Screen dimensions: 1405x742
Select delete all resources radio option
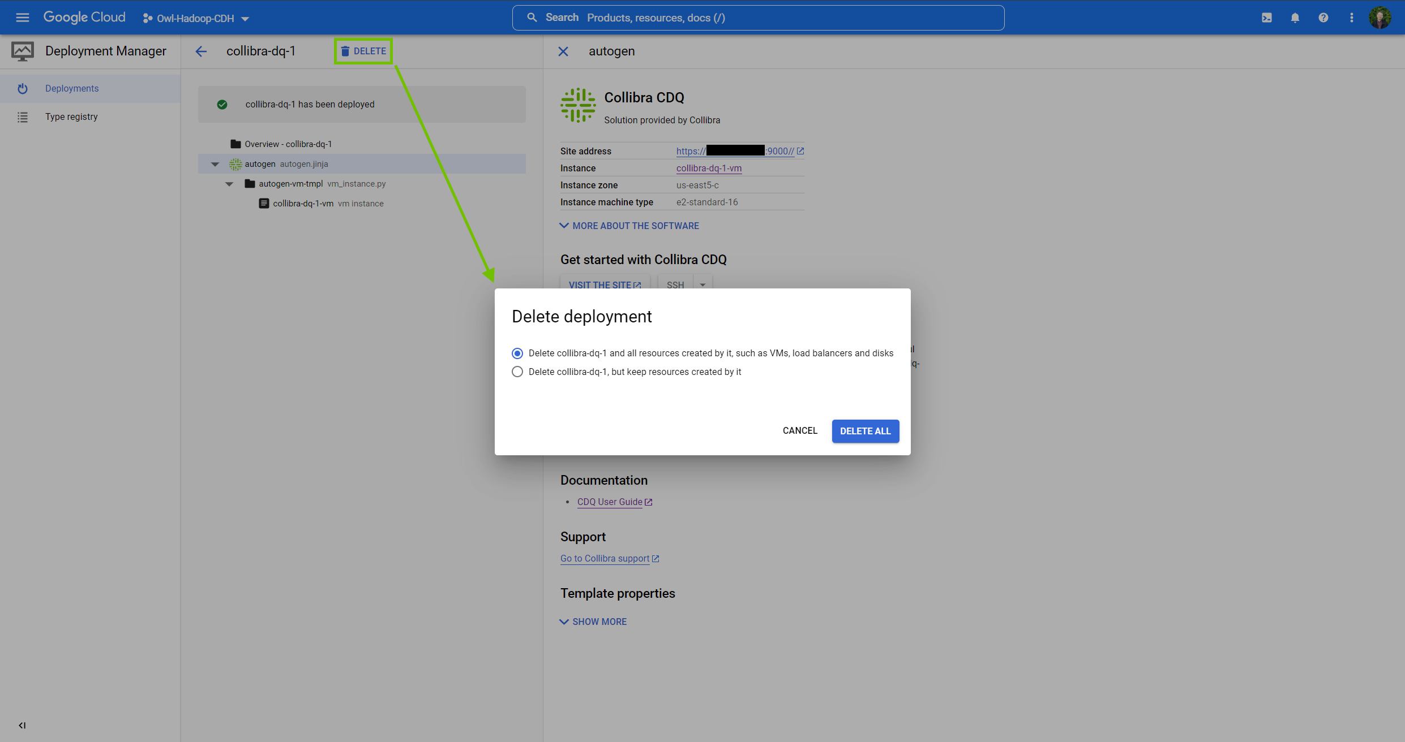[517, 353]
